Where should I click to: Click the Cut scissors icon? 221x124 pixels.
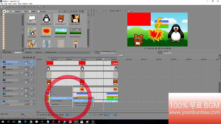click(19, 7)
